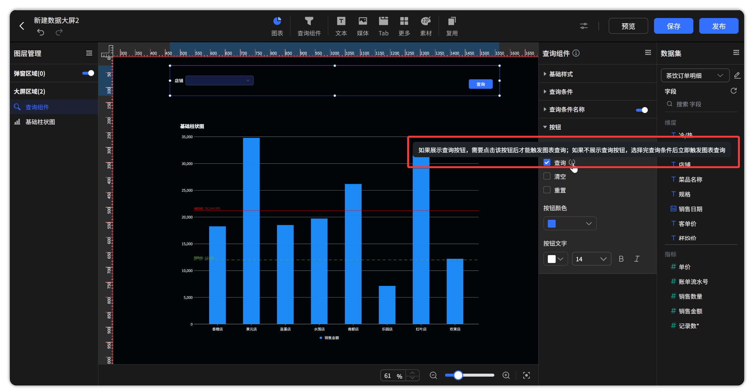Open the 茶饮订单明细 dataset dropdown
This screenshot has width=754, height=392.
click(695, 75)
